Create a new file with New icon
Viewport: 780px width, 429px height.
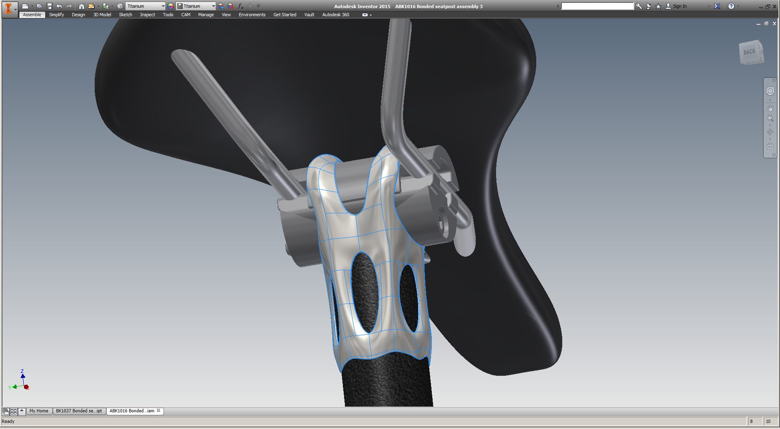(25, 6)
